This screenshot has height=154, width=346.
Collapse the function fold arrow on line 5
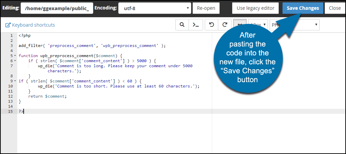click(15, 56)
